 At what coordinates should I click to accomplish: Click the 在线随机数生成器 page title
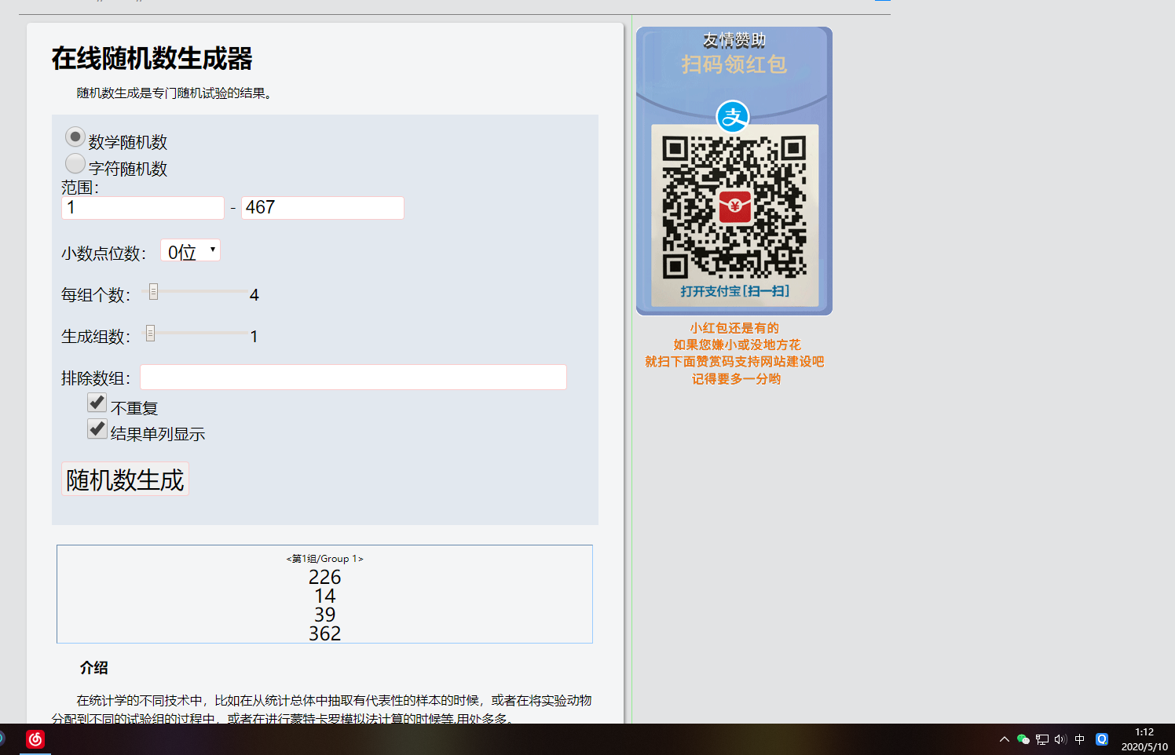click(152, 58)
